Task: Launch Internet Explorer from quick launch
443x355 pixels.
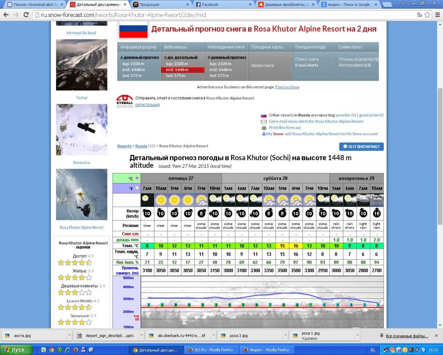Action: coord(68,349)
